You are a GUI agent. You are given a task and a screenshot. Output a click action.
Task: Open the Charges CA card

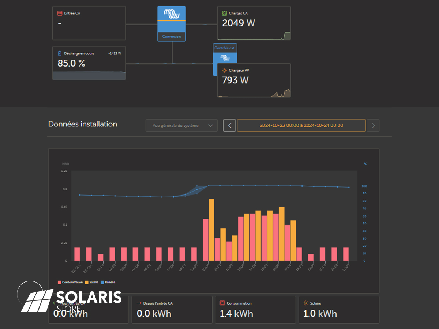tap(254, 23)
